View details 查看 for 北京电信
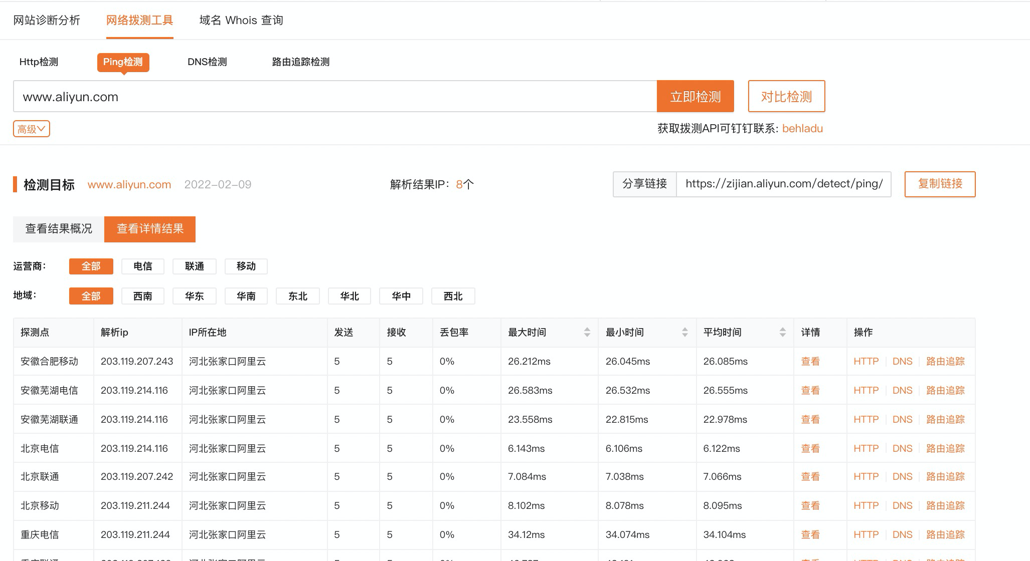Viewport: 1030px width, 561px height. pos(810,448)
